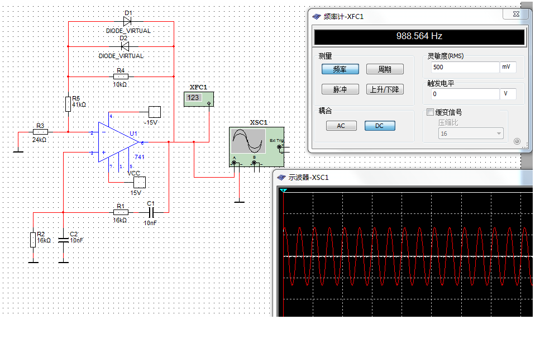Click the sensitivity value field showing 500
This screenshot has height=343, width=540.
[x=465, y=67]
